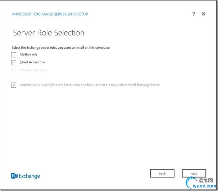Screen dimensions: 218x191
Task: Go back to the previous setup step
Action: pos(162,173)
